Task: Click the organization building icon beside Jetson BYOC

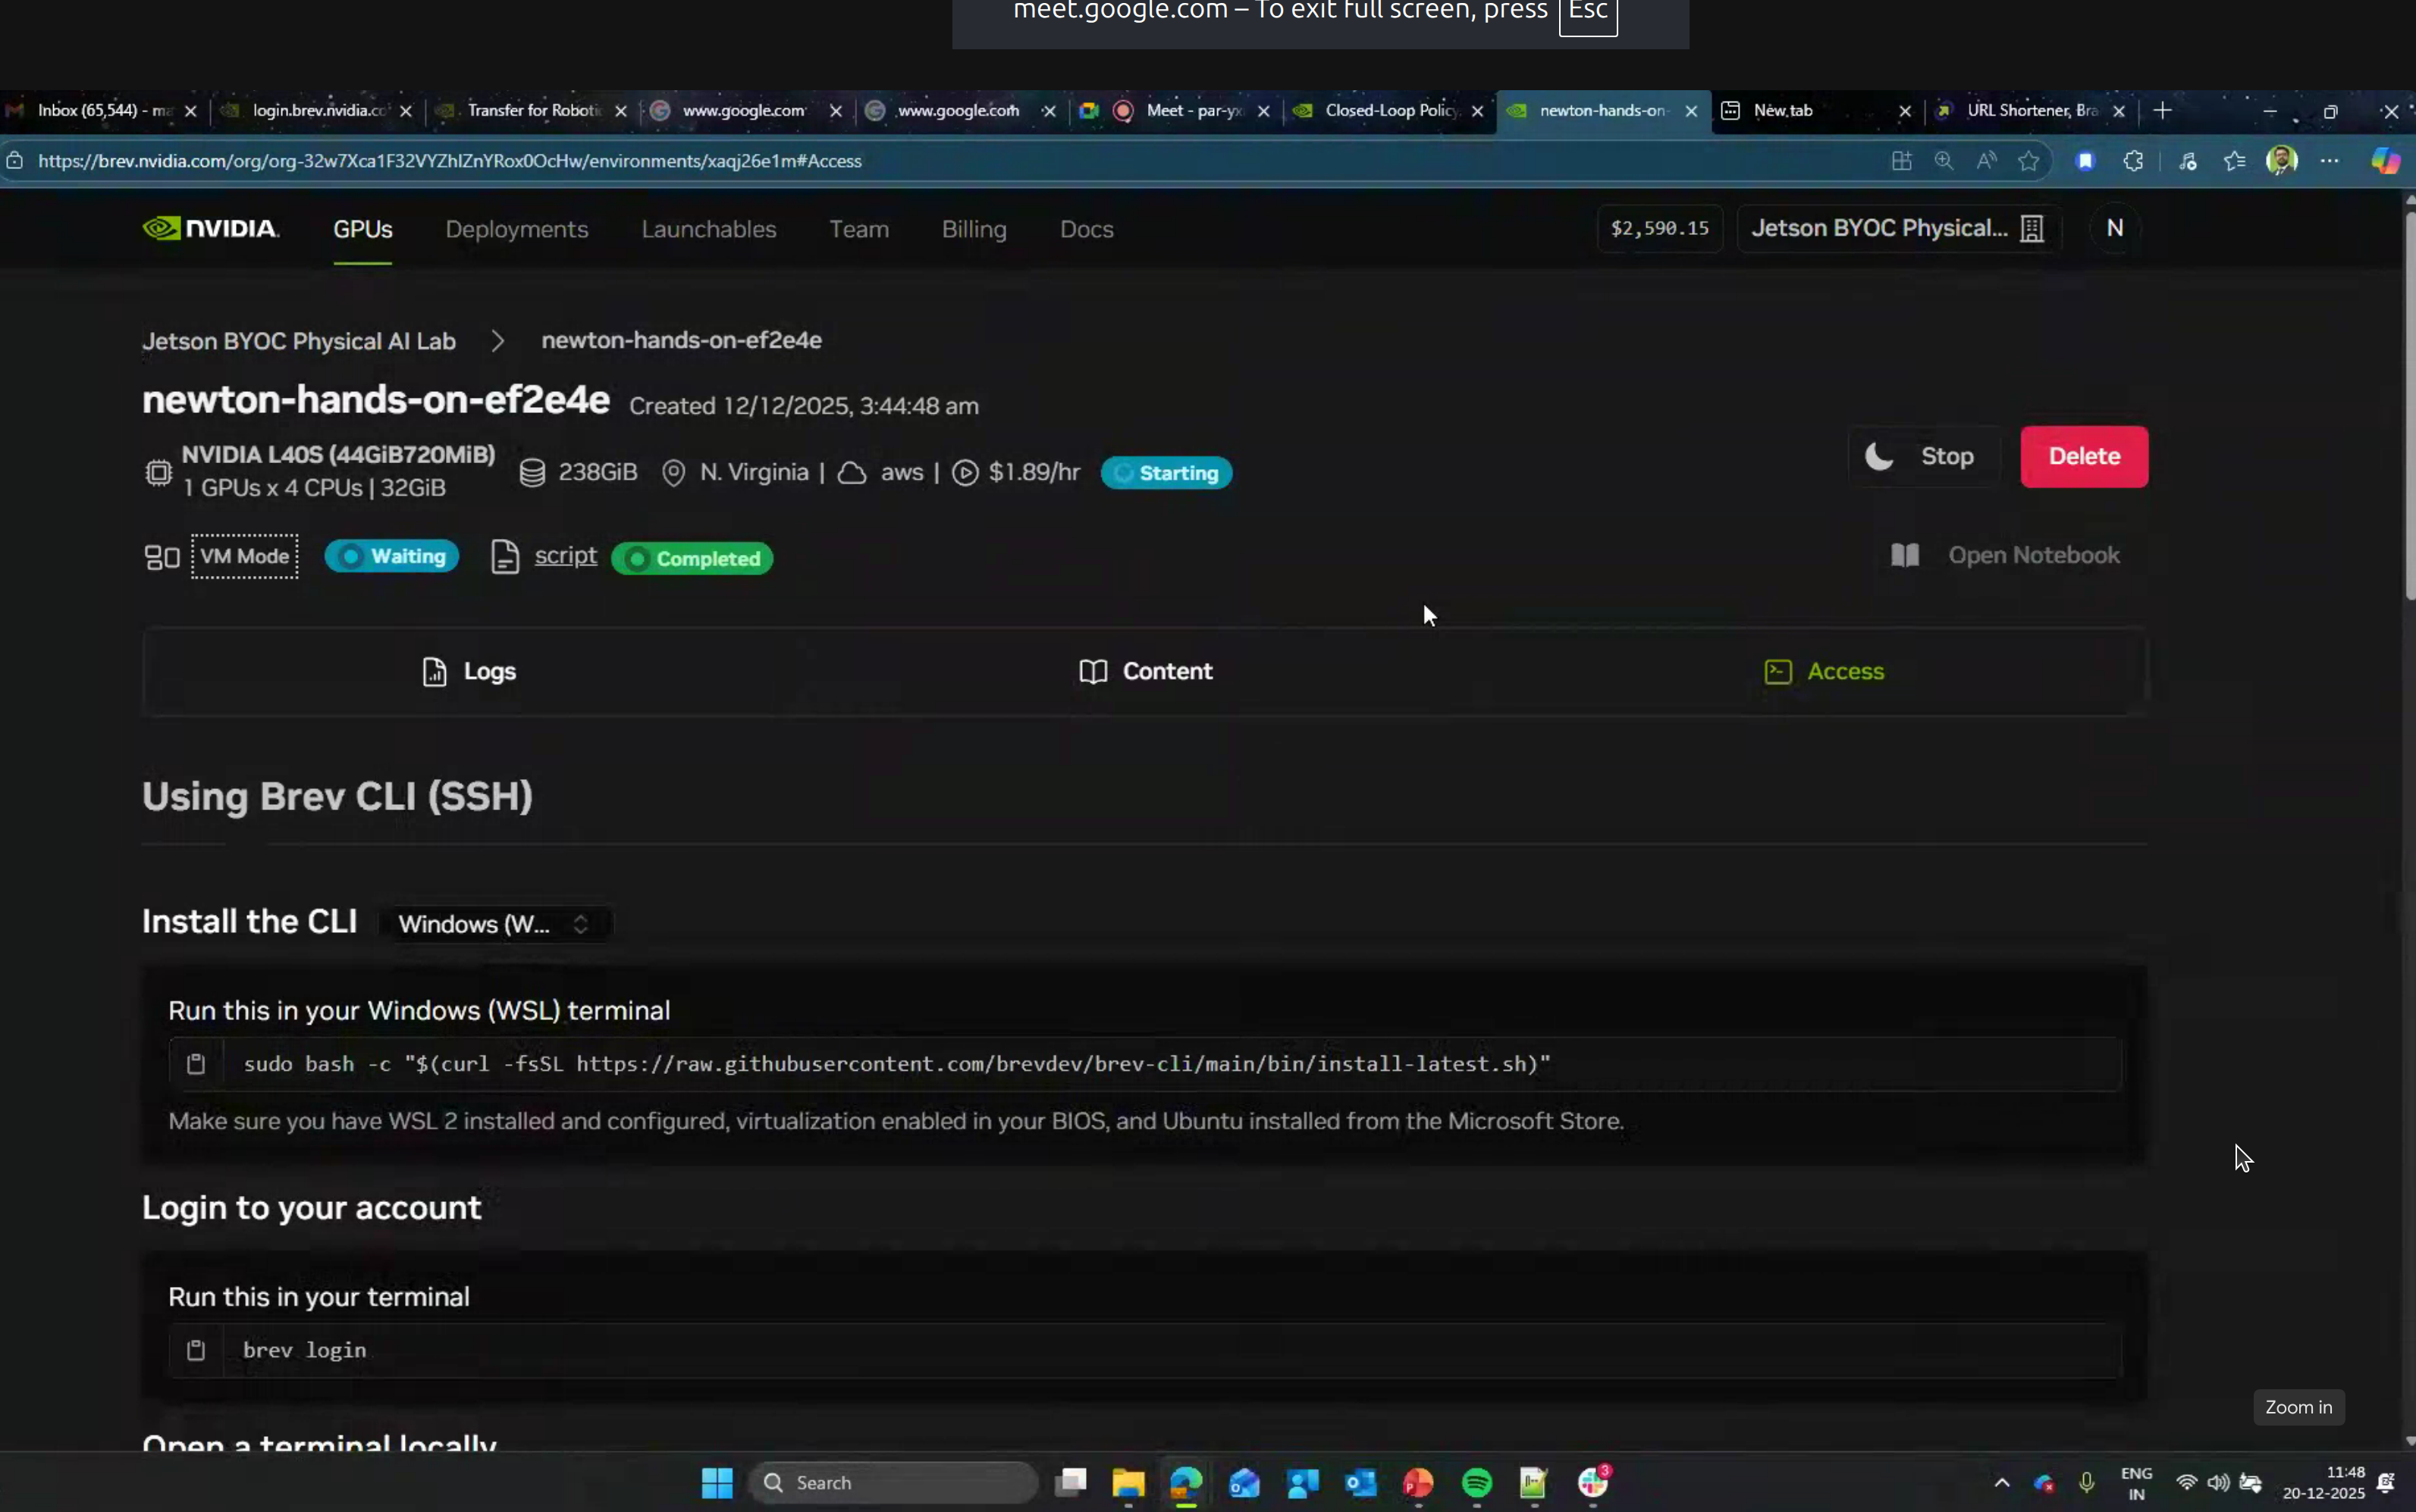Action: pyautogui.click(x=2032, y=228)
